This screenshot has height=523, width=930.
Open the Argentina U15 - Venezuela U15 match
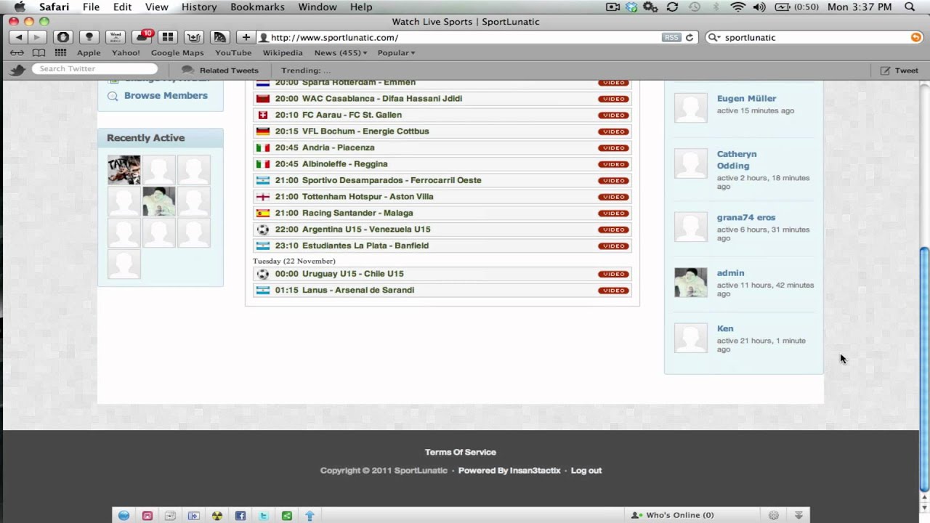click(366, 230)
